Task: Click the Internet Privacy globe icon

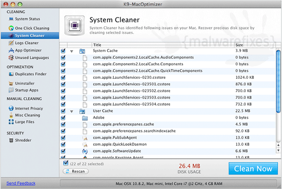Action: [x=11, y=108]
